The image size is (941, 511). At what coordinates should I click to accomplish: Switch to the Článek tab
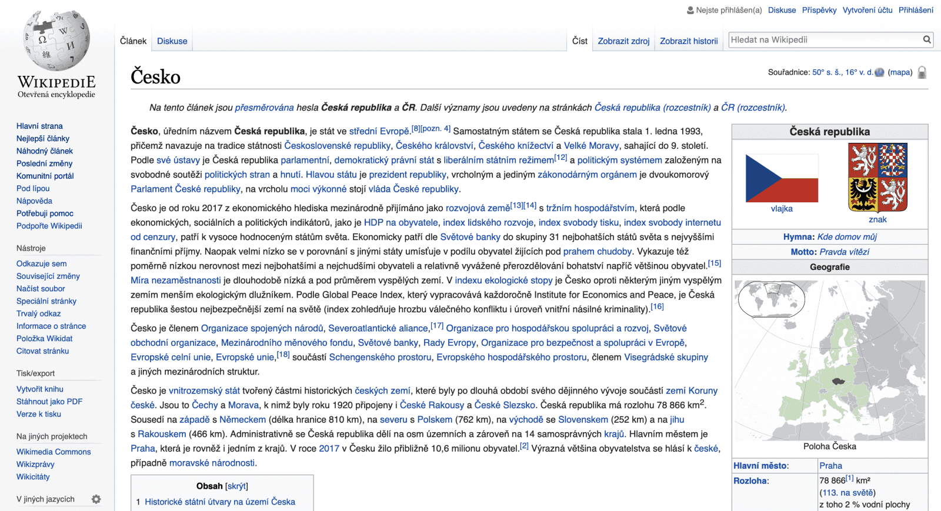133,41
